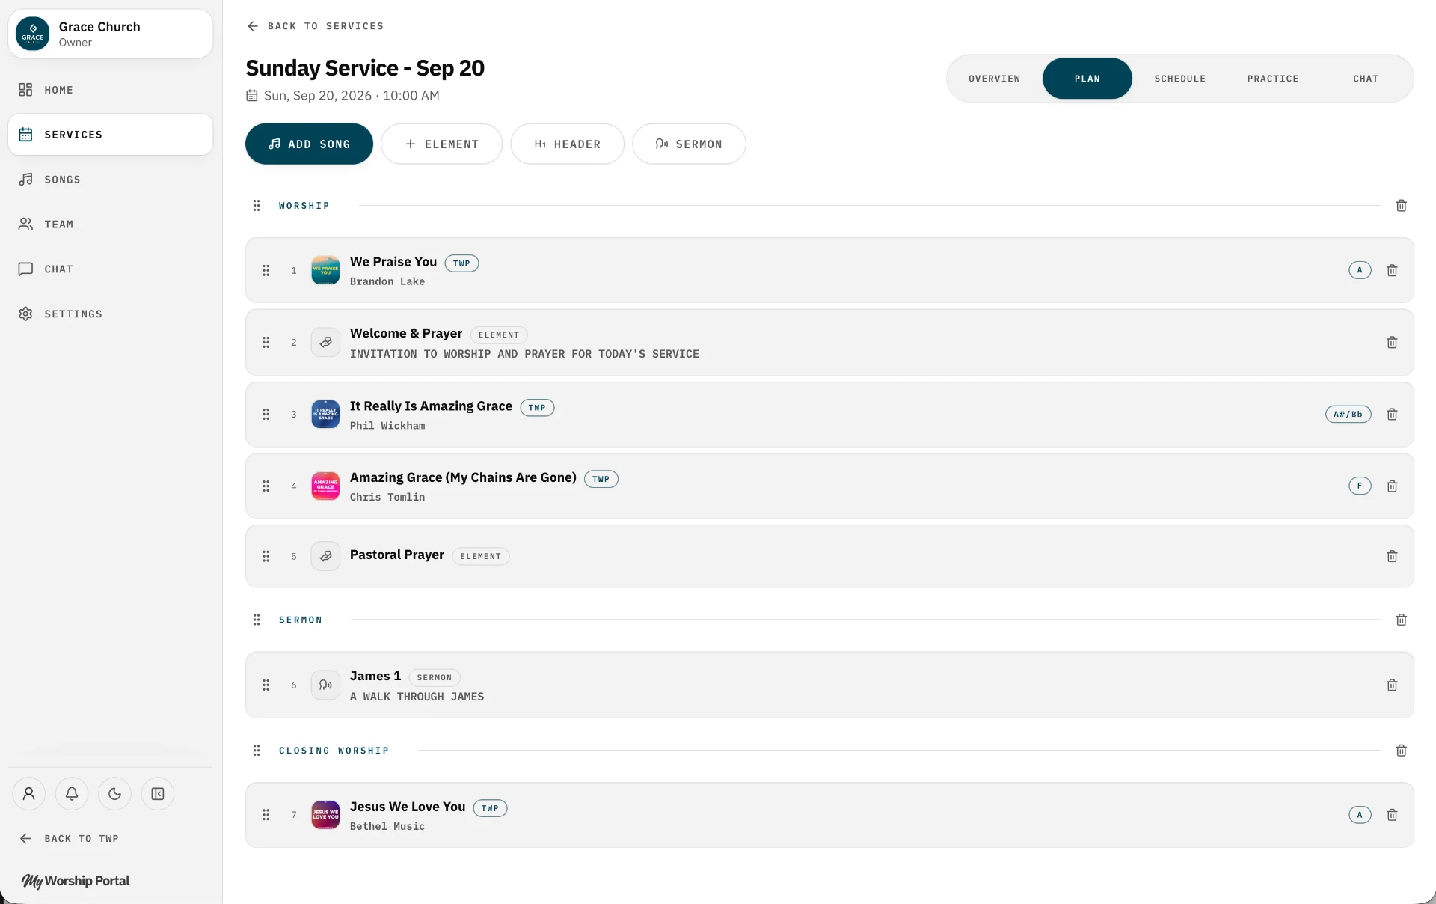The width and height of the screenshot is (1436, 904).
Task: Change key A for We Praise You
Action: pyautogui.click(x=1360, y=270)
